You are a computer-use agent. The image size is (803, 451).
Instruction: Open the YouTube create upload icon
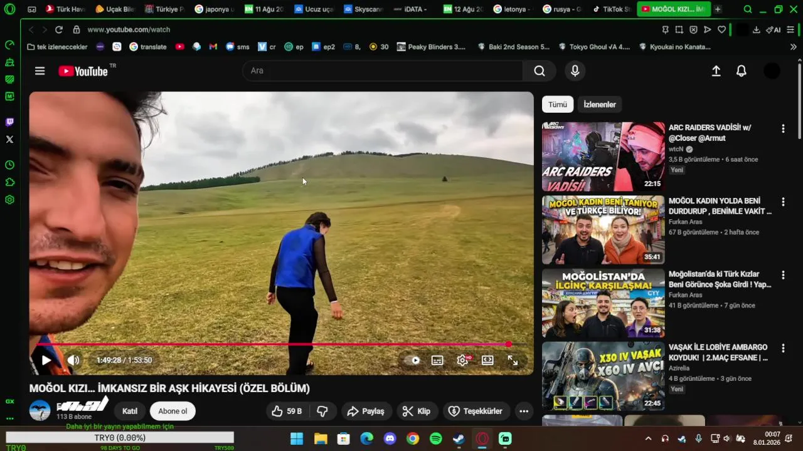[716, 71]
